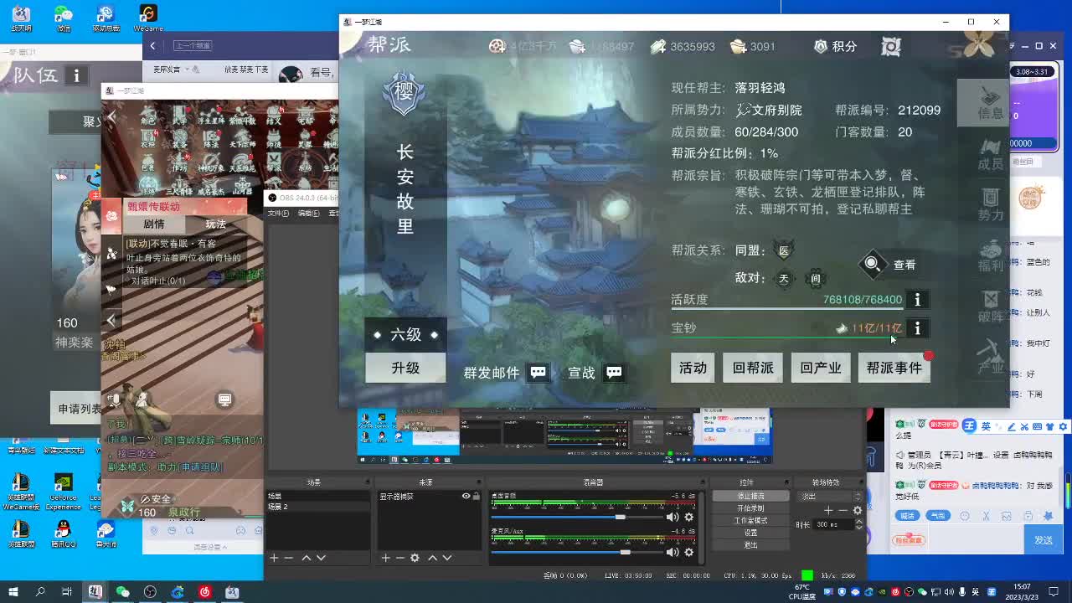Image resolution: width=1072 pixels, height=603 pixels.
Task: Click 工作室模式 studio mode button
Action: point(750,521)
